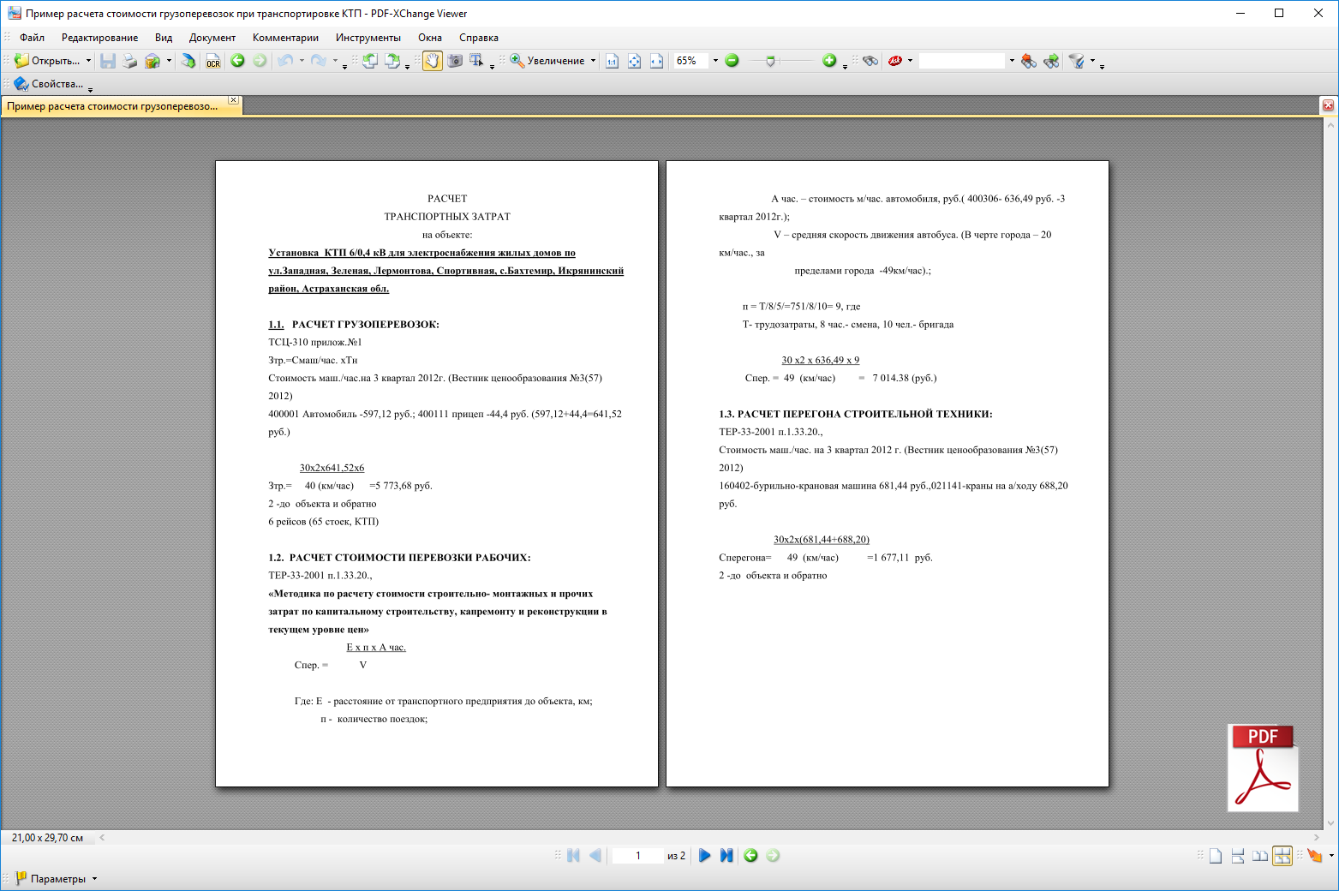Click the page number field

pos(637,855)
